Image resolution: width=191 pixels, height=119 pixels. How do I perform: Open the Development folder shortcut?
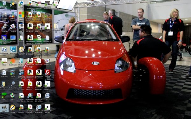click(4, 85)
